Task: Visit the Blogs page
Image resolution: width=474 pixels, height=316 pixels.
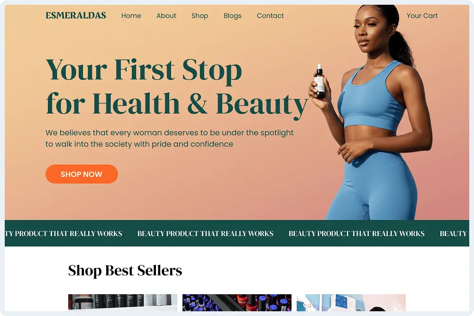Action: click(232, 16)
